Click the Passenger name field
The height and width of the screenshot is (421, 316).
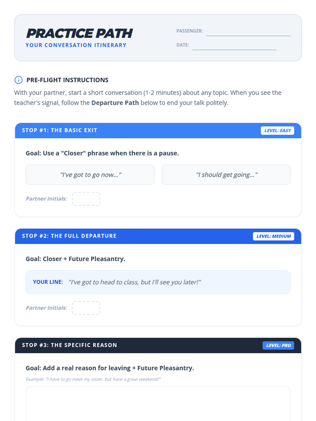pos(248,32)
